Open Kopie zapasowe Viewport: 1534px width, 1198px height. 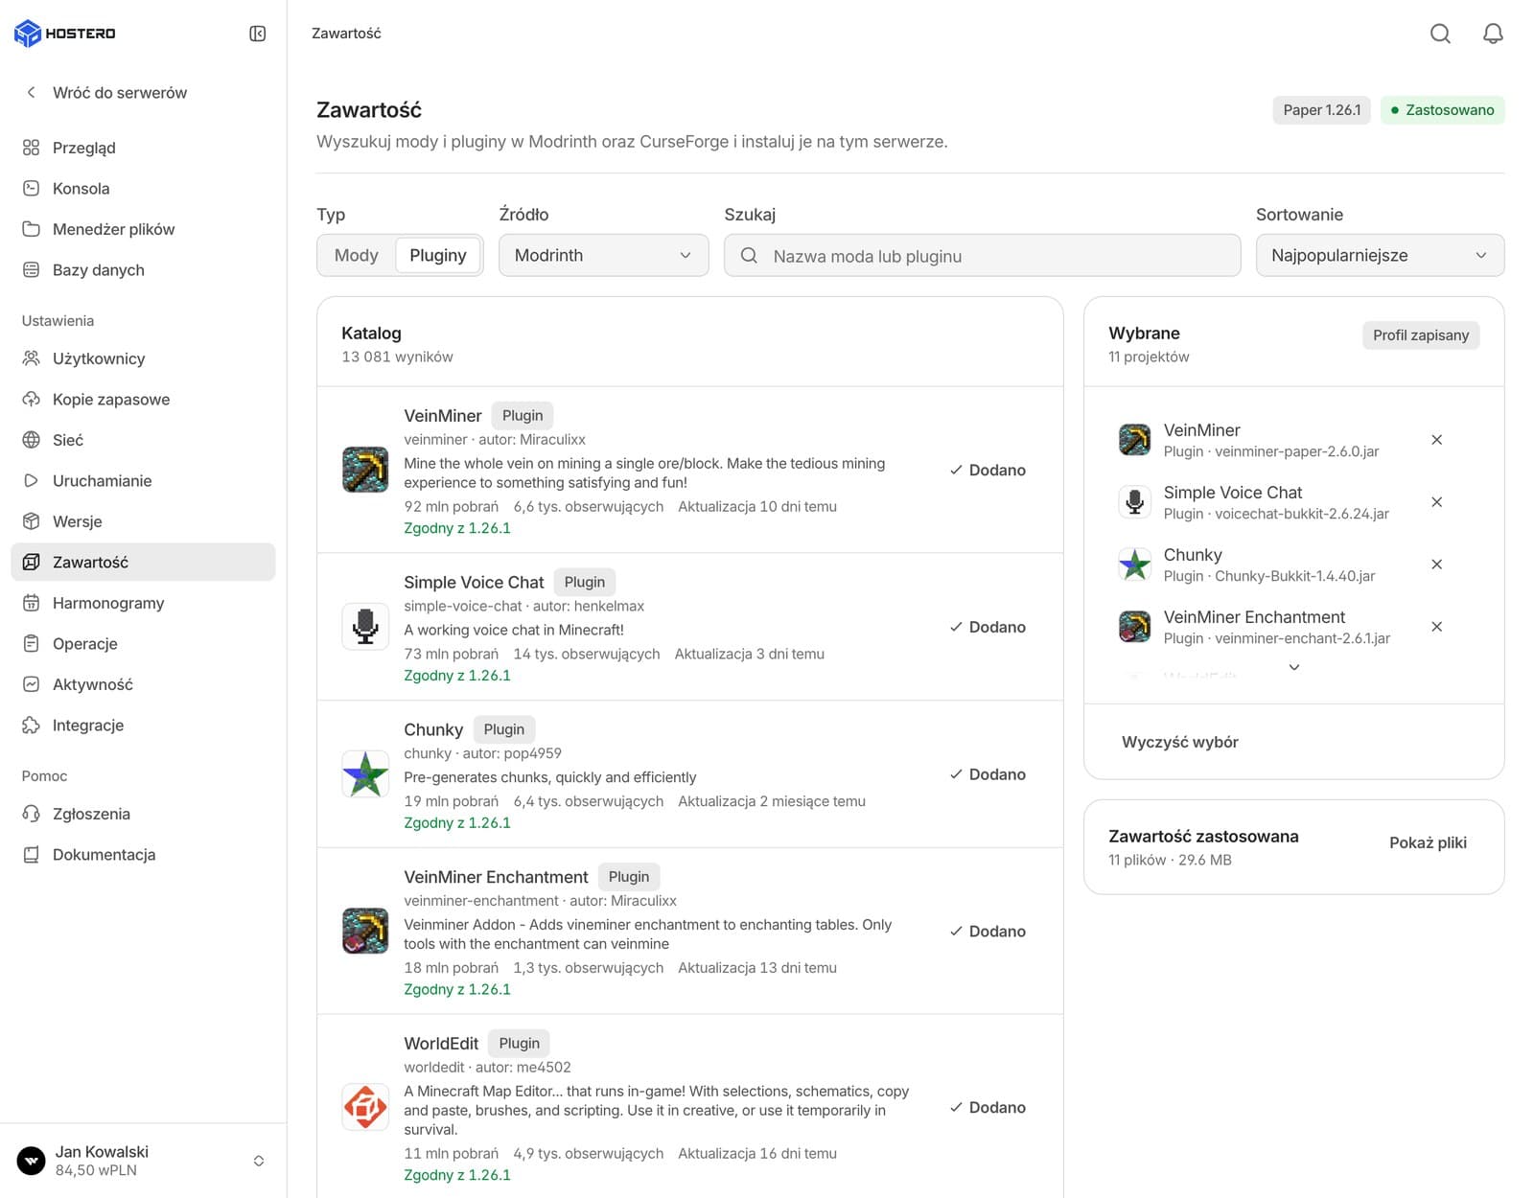click(x=143, y=400)
